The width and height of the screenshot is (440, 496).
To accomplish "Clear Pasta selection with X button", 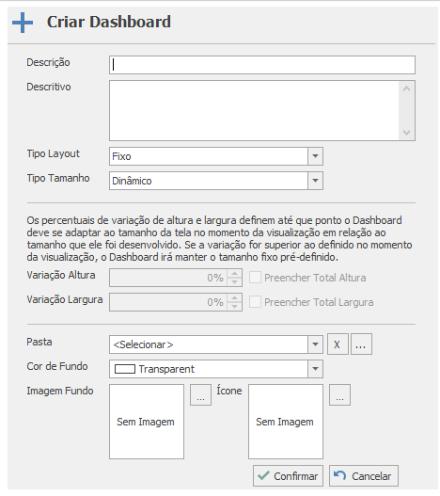I will [x=338, y=344].
